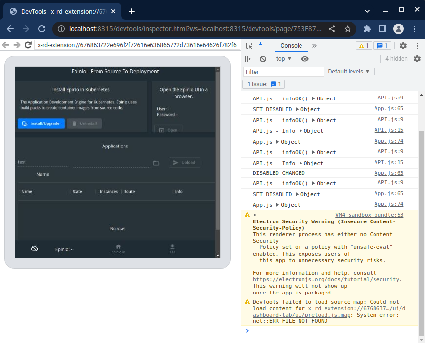The height and width of the screenshot is (343, 425).
Task: Open the VM4 sandbox_bundle:53 link
Action: point(370,215)
